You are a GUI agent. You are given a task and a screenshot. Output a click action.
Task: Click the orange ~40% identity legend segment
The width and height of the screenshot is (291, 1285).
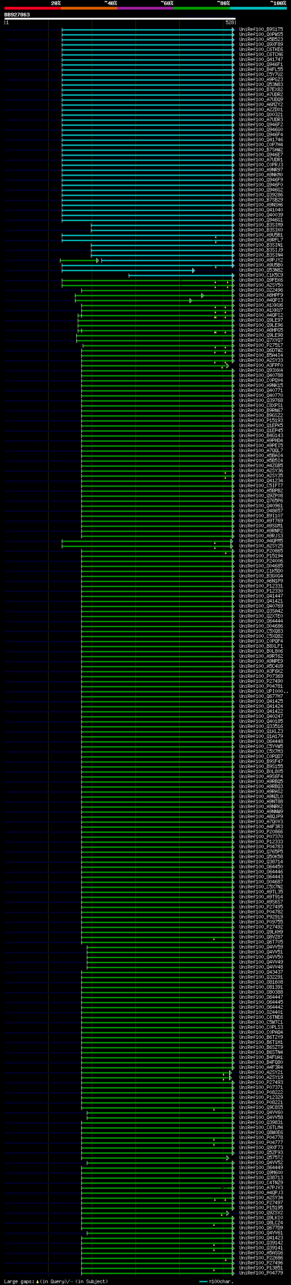(89, 8)
